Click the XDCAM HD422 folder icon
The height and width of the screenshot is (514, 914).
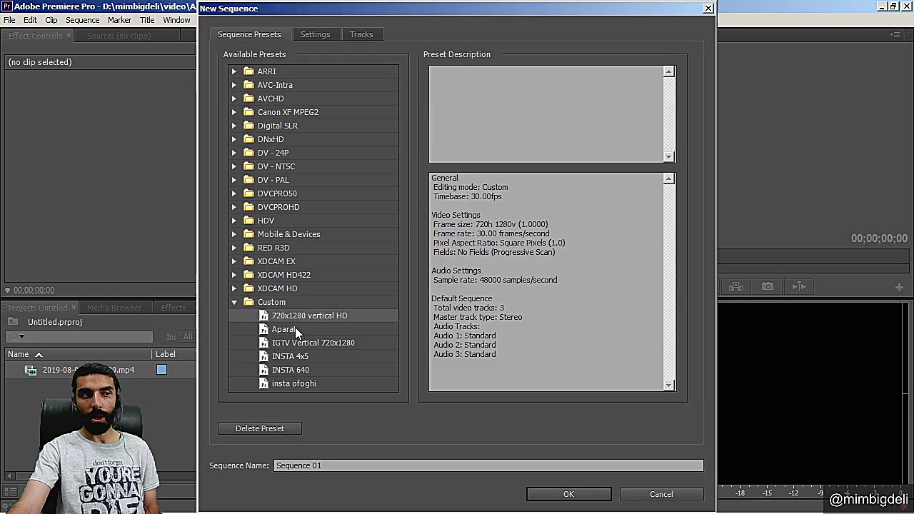pyautogui.click(x=248, y=275)
